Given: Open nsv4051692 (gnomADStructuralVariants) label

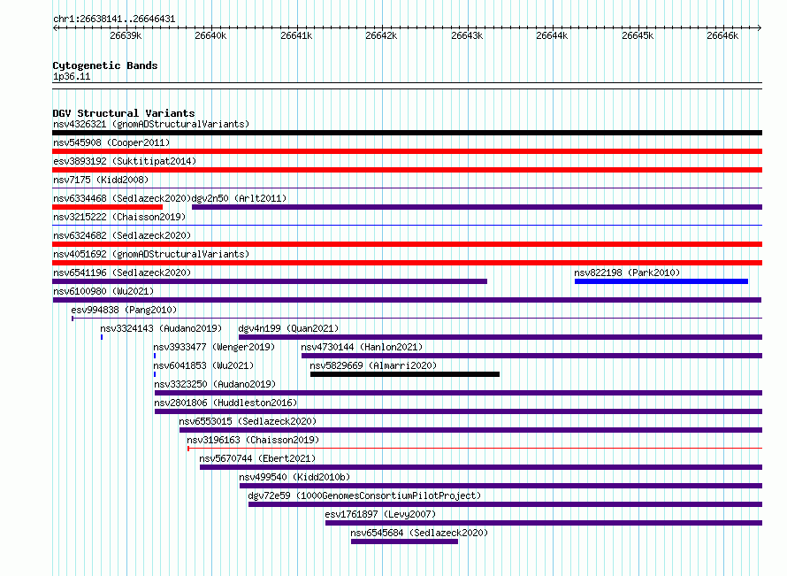Looking at the screenshot, I should click(151, 254).
